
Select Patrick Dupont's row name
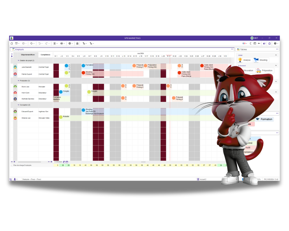[x=27, y=74]
